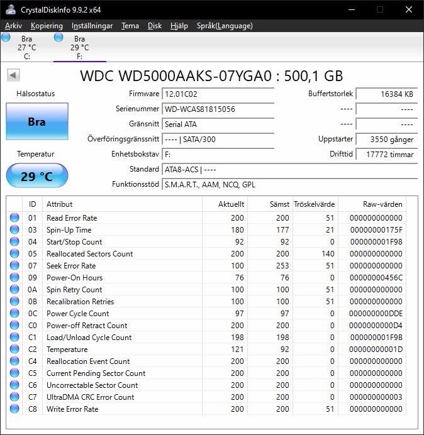424x435 pixels.
Task: Click the Buffertstorlek field 16384 KB
Action: tap(386, 94)
